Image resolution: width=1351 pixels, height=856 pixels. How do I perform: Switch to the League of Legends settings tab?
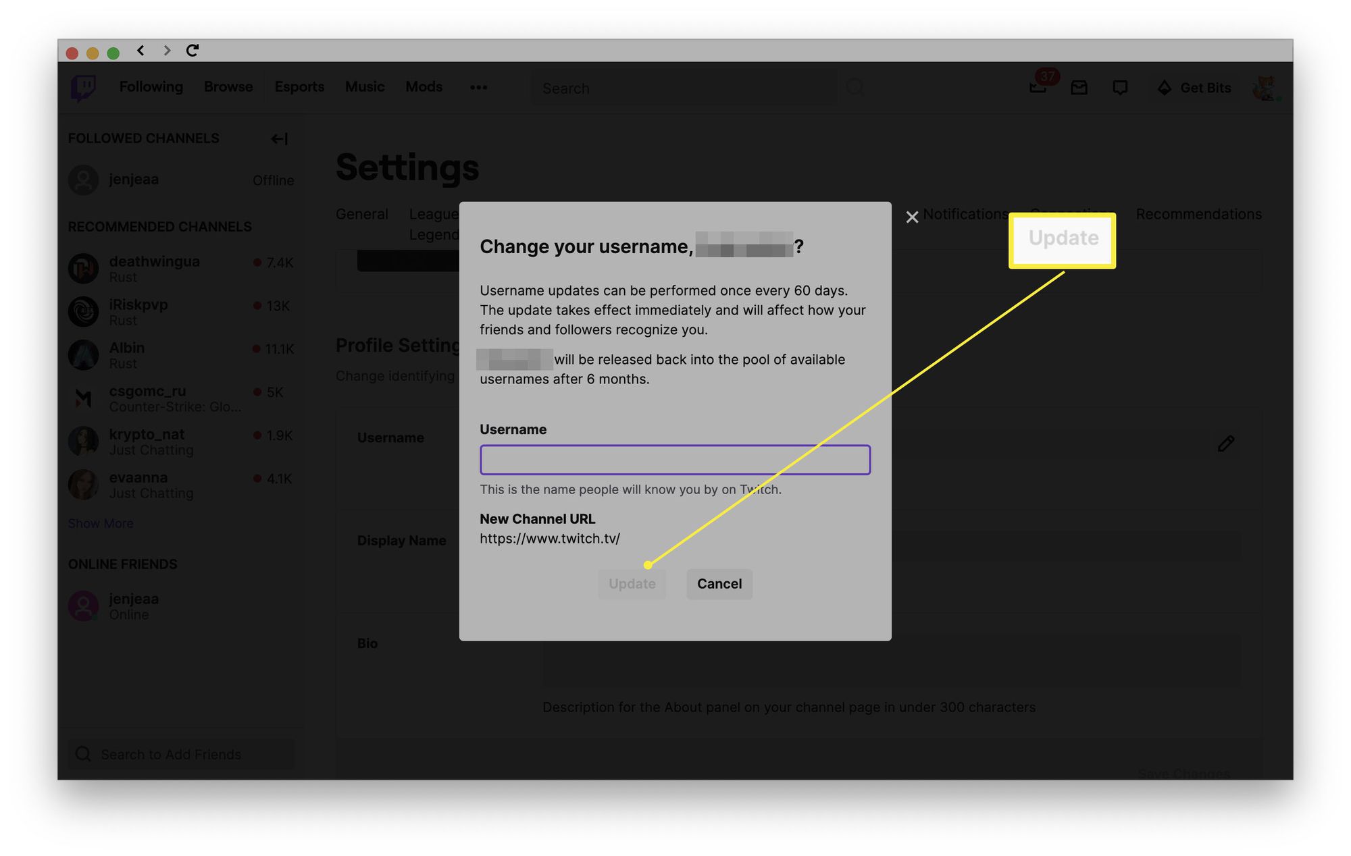[434, 224]
